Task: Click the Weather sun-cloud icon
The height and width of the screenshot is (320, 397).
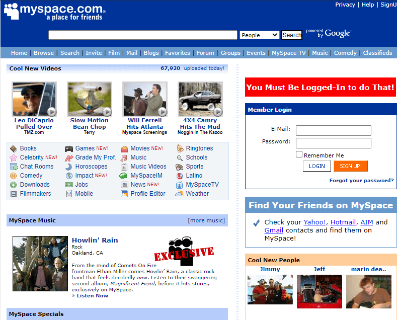Action: [x=179, y=194]
